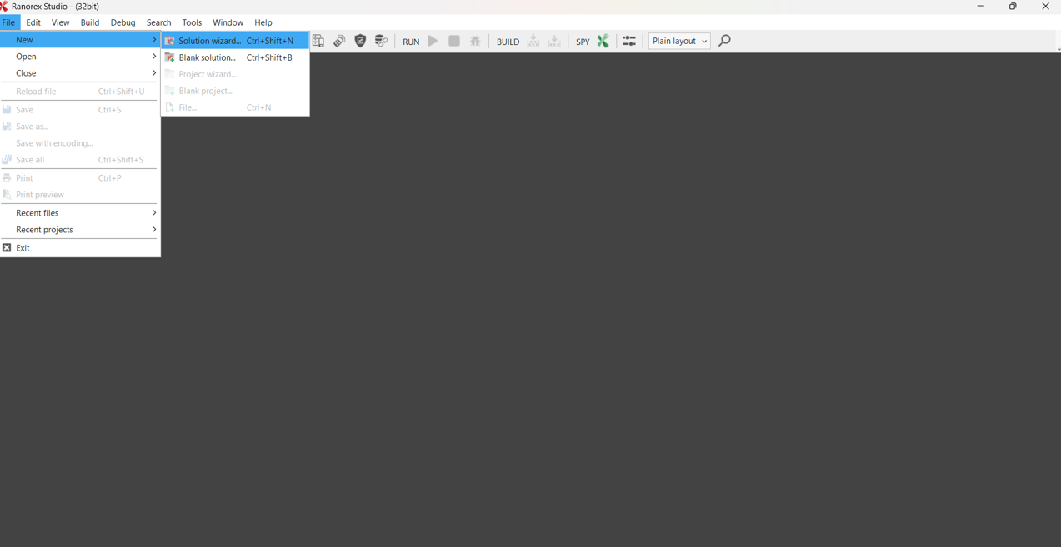Click the Ranorex logo in title bar
Viewport: 1061px width, 547px height.
pos(4,6)
